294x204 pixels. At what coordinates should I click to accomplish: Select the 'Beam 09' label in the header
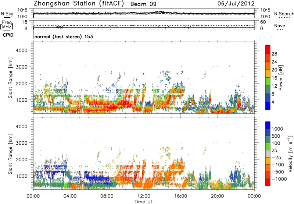click(143, 4)
